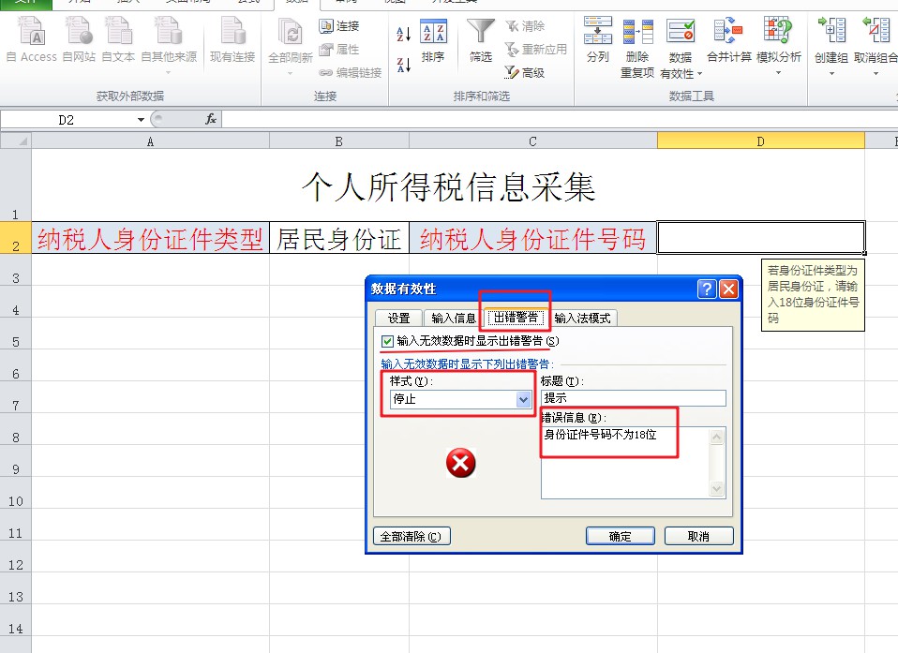Click cell 纳税人身份证件类型 in A2
898x653 pixels.
point(150,238)
